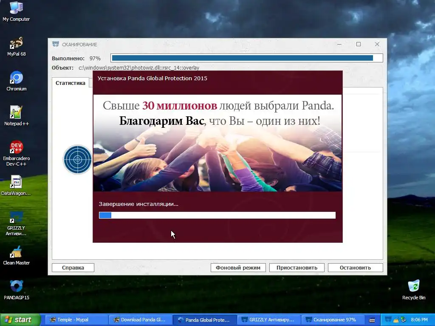Launch the Notepad++ desktop shortcut
The image size is (435, 326).
(17, 116)
